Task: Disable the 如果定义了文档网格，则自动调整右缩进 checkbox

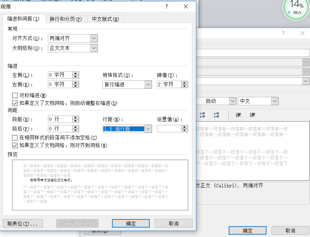Action: pyautogui.click(x=15, y=103)
